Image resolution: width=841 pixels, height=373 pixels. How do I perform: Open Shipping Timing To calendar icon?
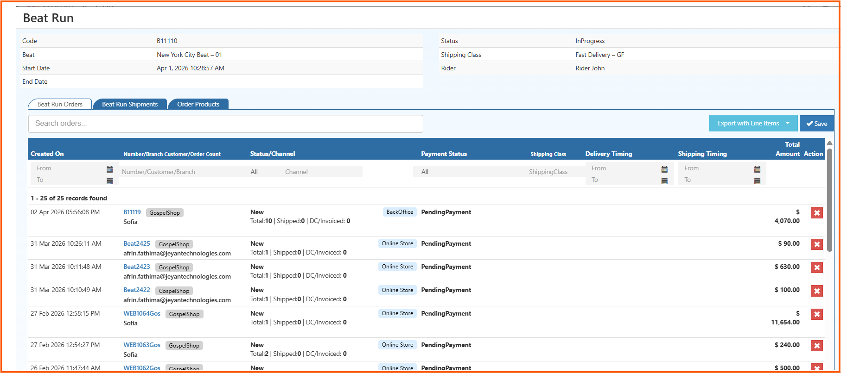[x=757, y=181]
